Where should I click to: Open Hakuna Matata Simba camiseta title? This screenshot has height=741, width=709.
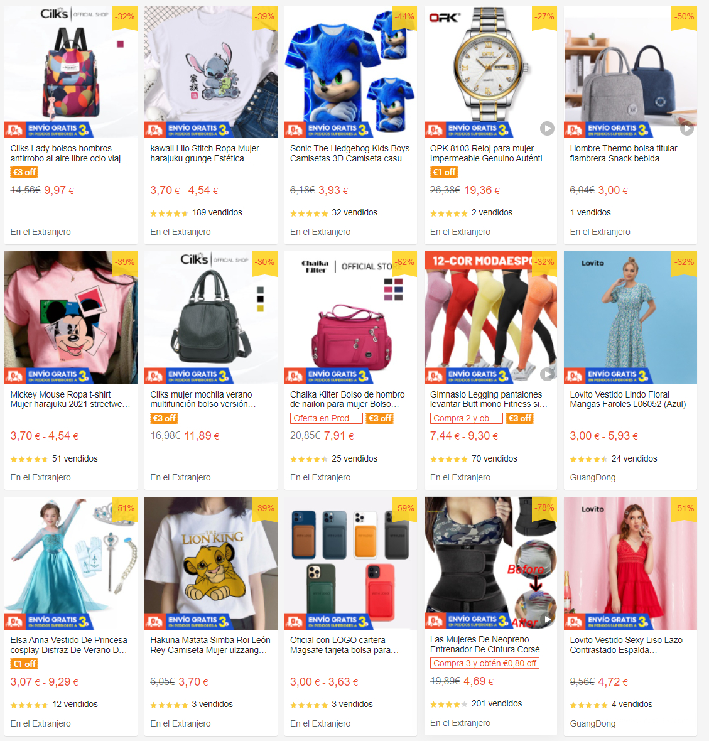click(210, 645)
